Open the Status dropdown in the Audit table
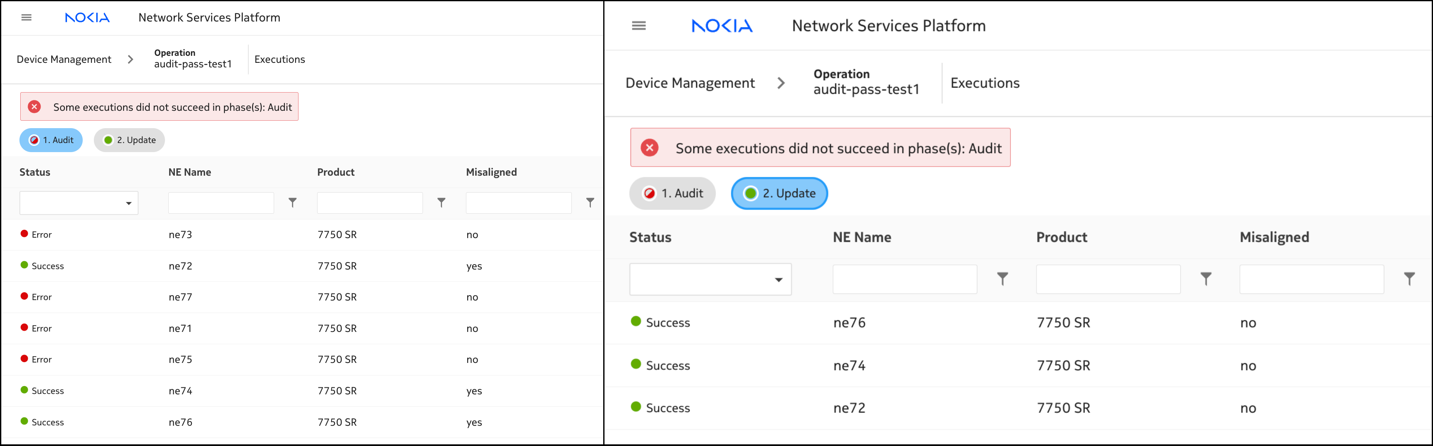Viewport: 1433px width, 446px height. point(79,203)
